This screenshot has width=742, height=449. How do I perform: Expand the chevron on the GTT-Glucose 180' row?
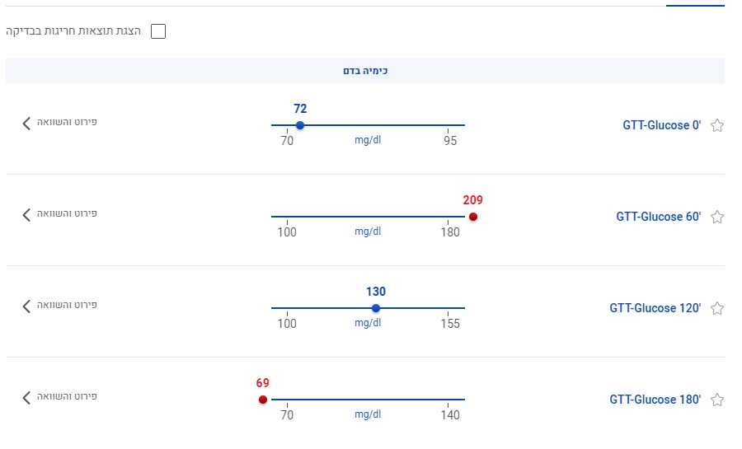pos(27,397)
